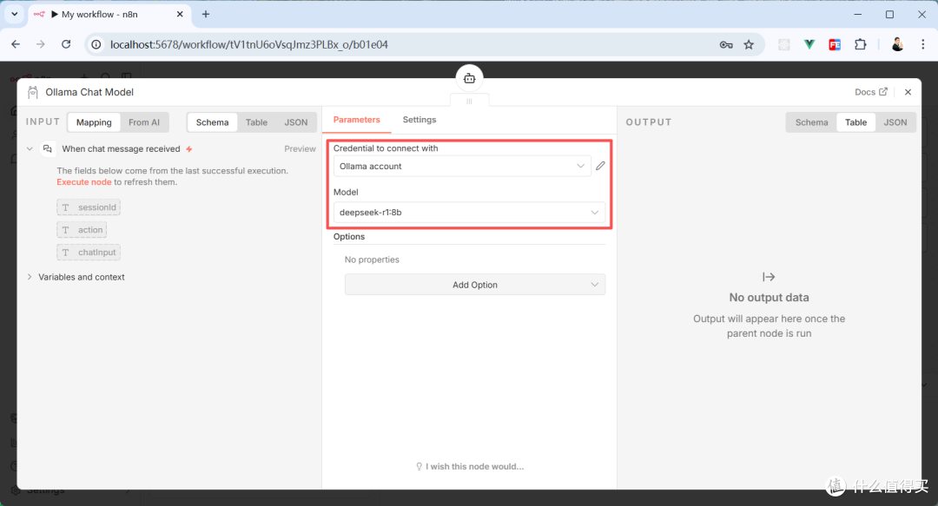Open the Chrome three-dot menu
This screenshot has width=938, height=506.
pos(922,45)
